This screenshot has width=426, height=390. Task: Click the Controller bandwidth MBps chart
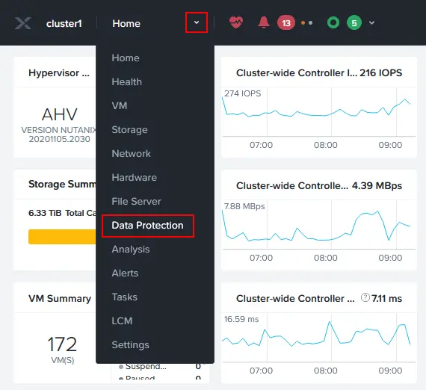(319, 226)
